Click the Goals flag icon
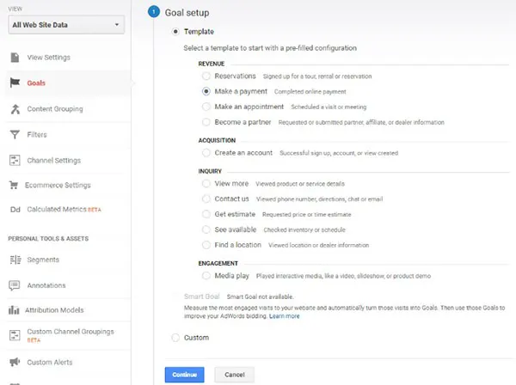Viewport: 516px width, 385px height. click(x=15, y=82)
